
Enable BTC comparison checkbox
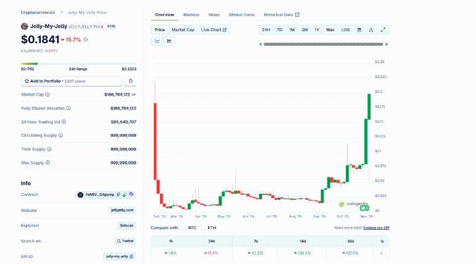point(184,228)
